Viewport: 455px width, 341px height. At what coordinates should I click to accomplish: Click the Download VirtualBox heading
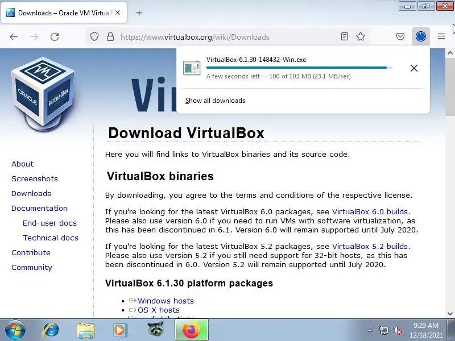point(187,133)
